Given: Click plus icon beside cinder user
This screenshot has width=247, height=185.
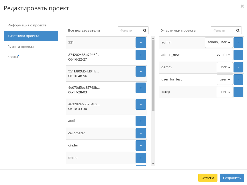Looking at the screenshot, I should point(141,145).
